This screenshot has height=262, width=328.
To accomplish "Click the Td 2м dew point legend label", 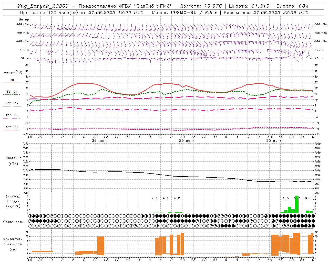I will coord(12,92).
